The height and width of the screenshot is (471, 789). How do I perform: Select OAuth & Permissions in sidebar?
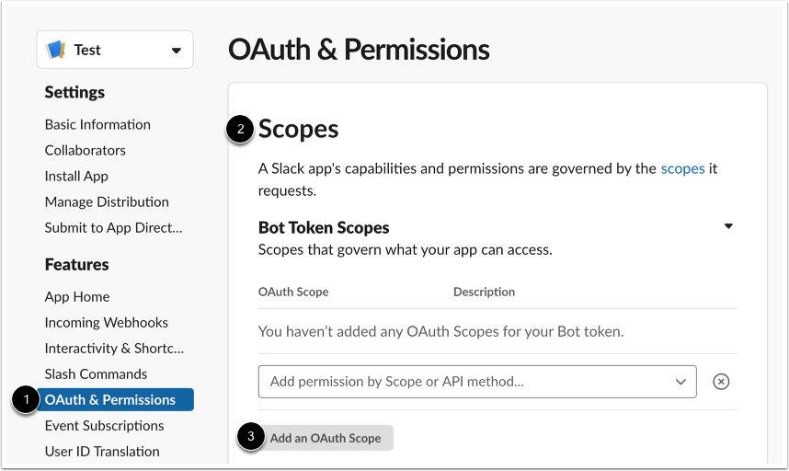115,399
